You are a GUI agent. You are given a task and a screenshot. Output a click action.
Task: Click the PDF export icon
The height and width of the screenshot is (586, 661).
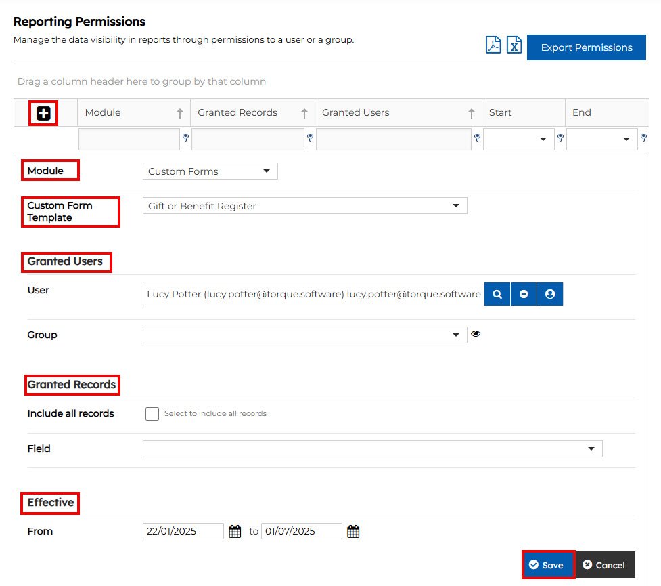(x=493, y=45)
